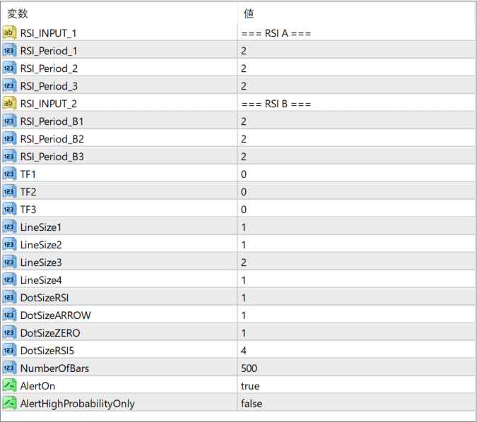Select the LineSize4 variable name
The height and width of the screenshot is (422, 477).
(41, 280)
